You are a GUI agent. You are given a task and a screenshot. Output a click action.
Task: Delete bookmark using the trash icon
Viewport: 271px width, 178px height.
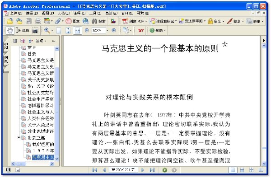click(15, 41)
